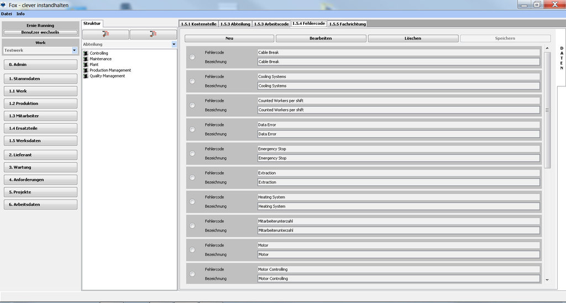Choose the Heating System entry radio button

pos(192,202)
